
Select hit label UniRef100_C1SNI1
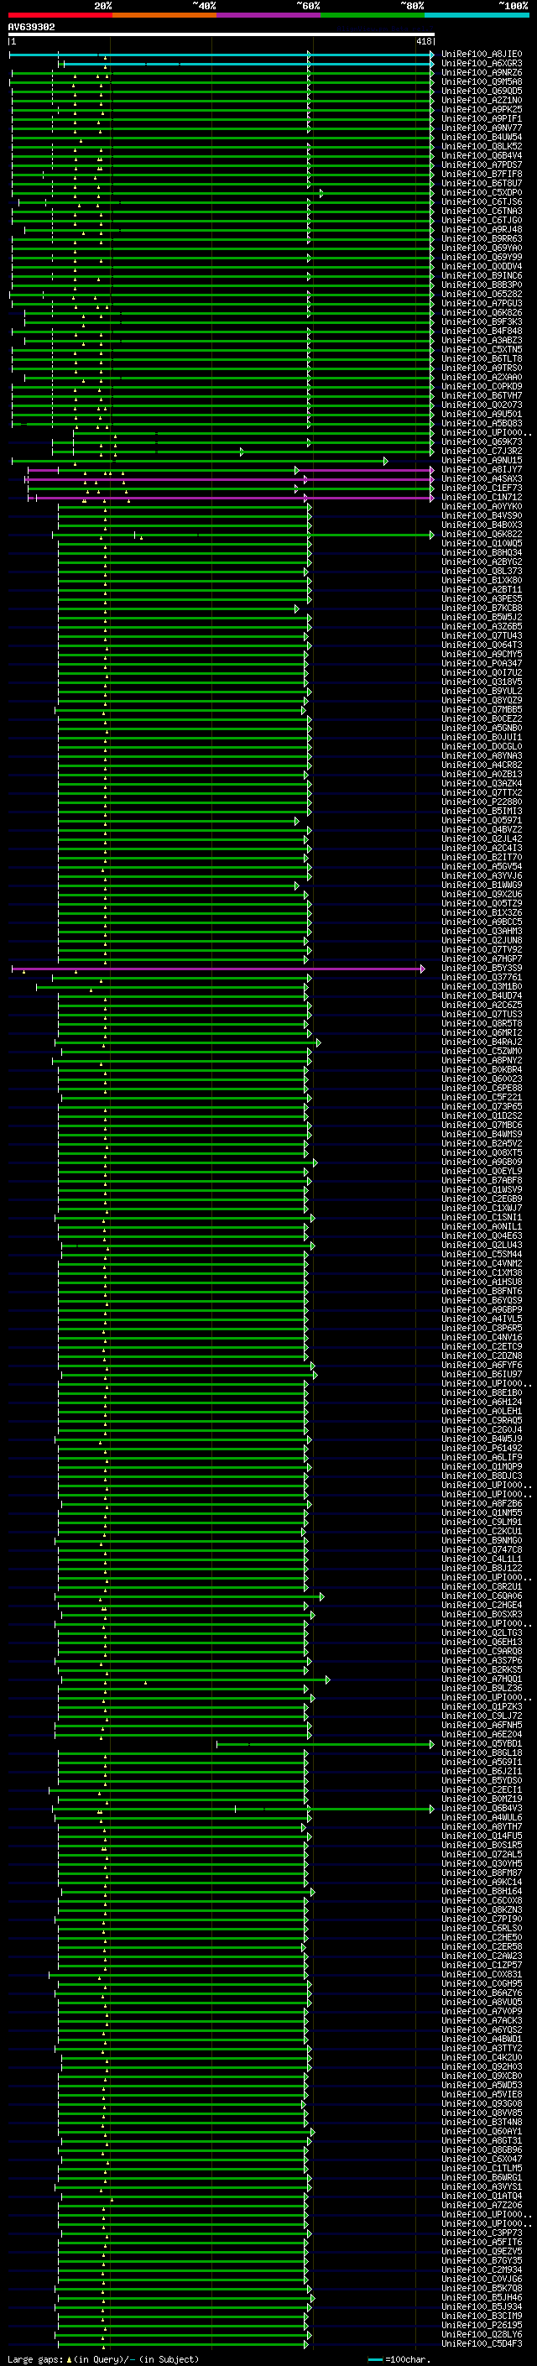point(482,1217)
